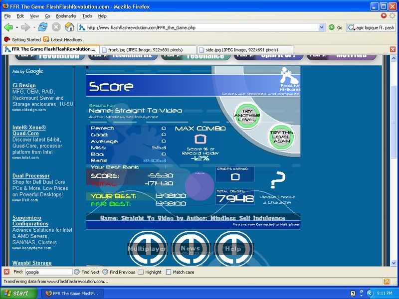Go to the Home page icon
The height and width of the screenshot is (299, 399).
70,27
